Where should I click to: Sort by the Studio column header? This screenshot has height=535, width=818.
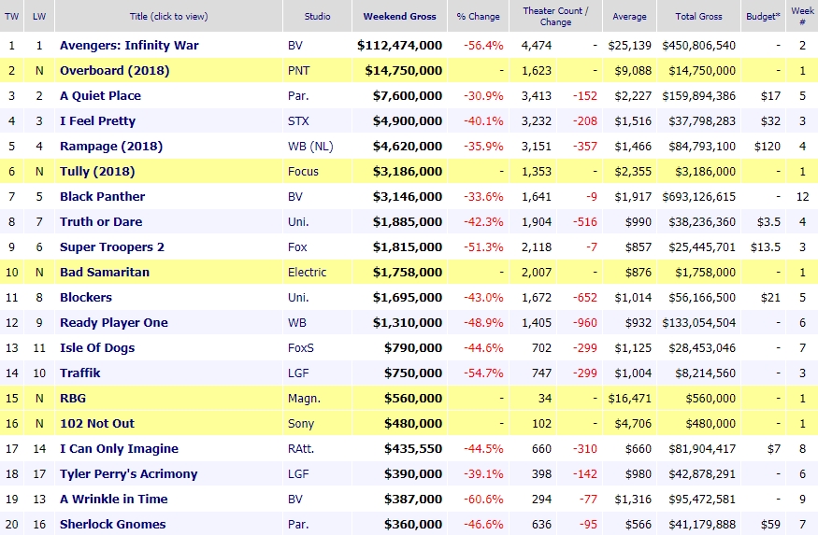[x=317, y=16]
